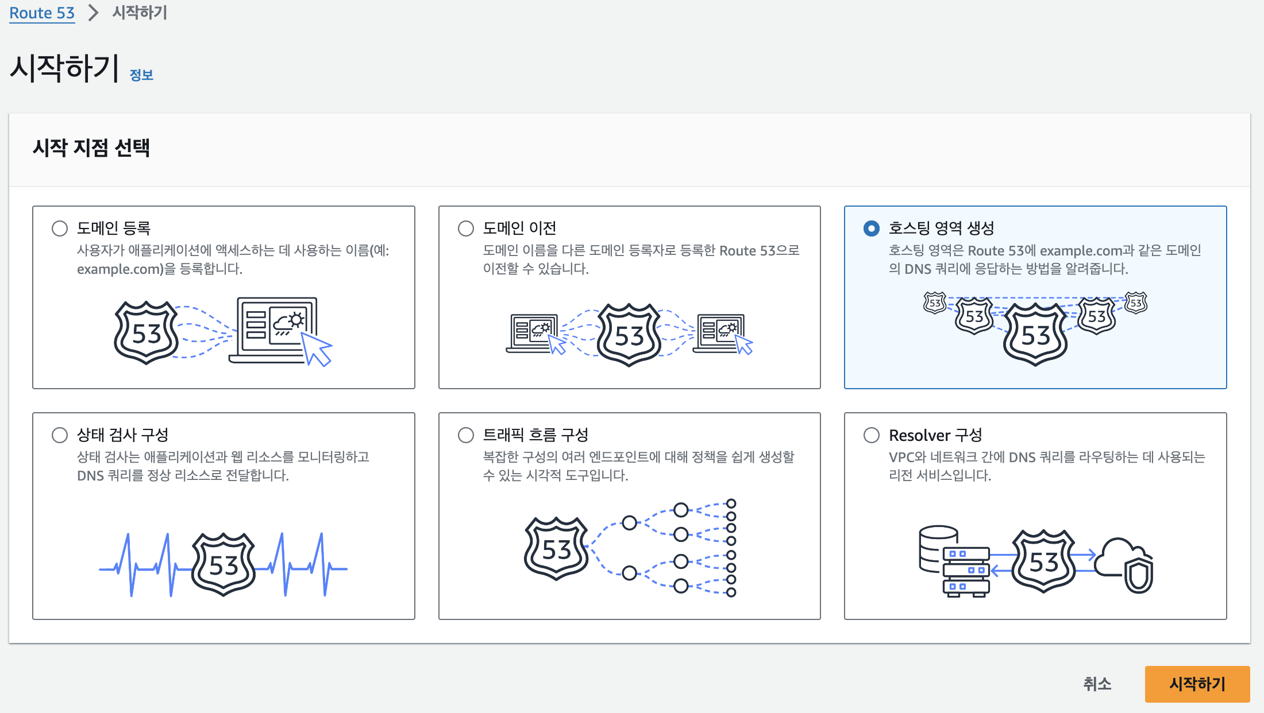
Task: Click the 상태 검사 구성 card title
Action: pyautogui.click(x=123, y=435)
